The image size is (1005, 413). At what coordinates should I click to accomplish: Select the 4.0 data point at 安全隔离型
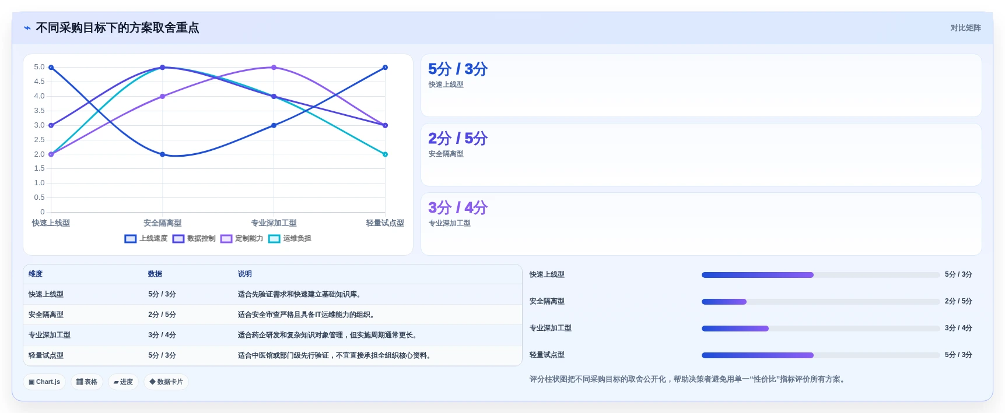(x=163, y=96)
